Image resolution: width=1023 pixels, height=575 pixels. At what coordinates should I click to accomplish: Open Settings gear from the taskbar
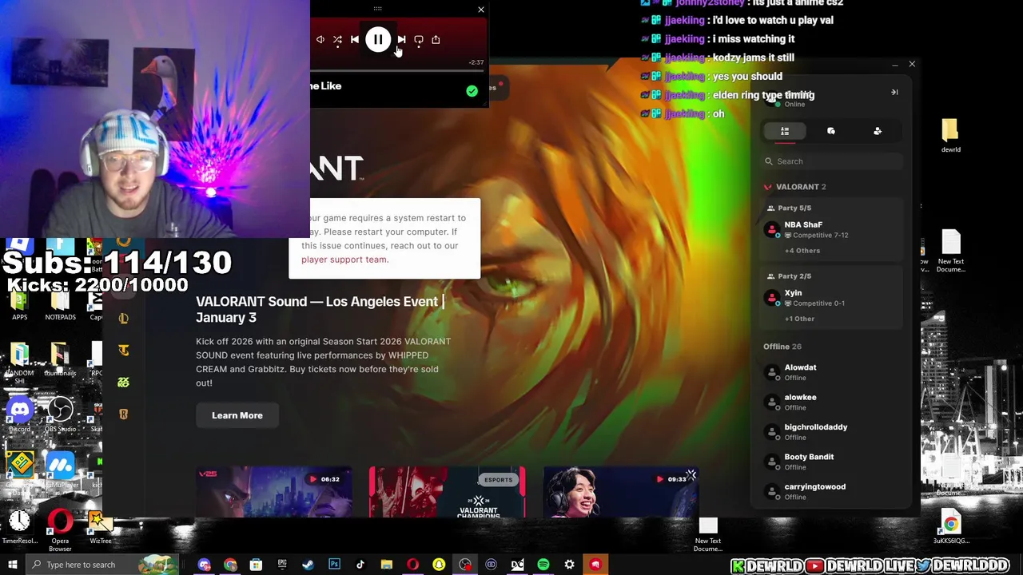[x=569, y=565]
